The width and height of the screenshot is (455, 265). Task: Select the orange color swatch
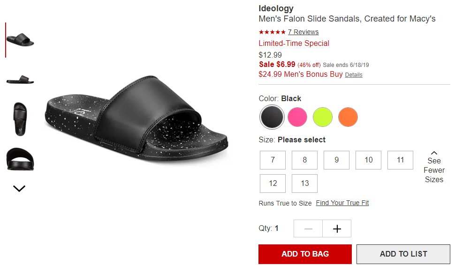pyautogui.click(x=348, y=117)
